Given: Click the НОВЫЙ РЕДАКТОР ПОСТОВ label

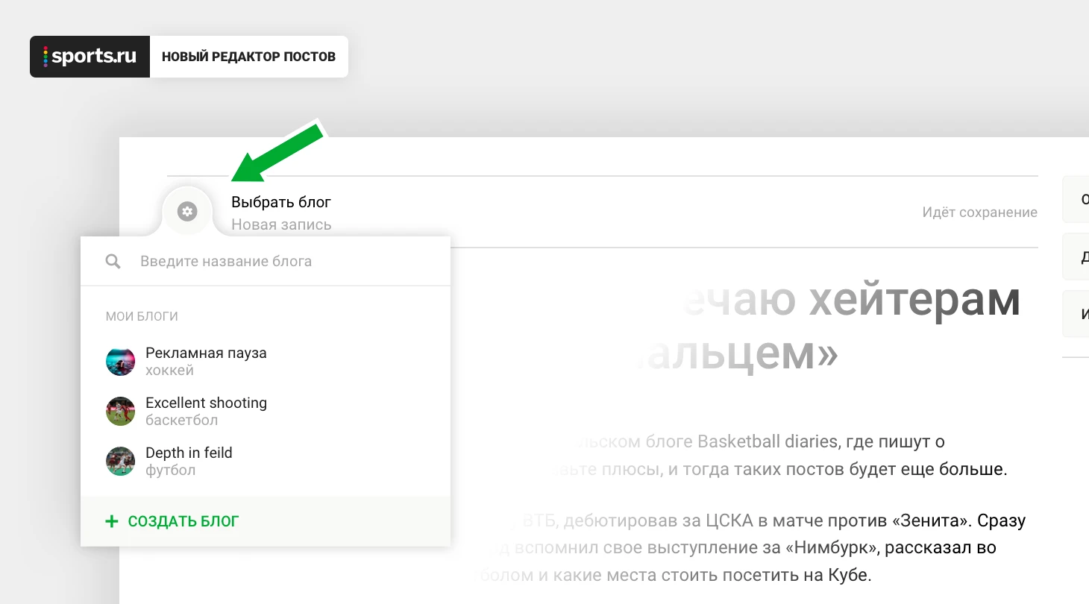Looking at the screenshot, I should click(x=248, y=57).
